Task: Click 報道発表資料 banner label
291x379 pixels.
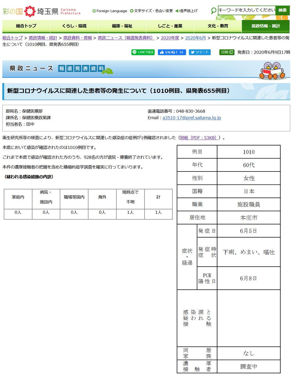Action: point(81,69)
